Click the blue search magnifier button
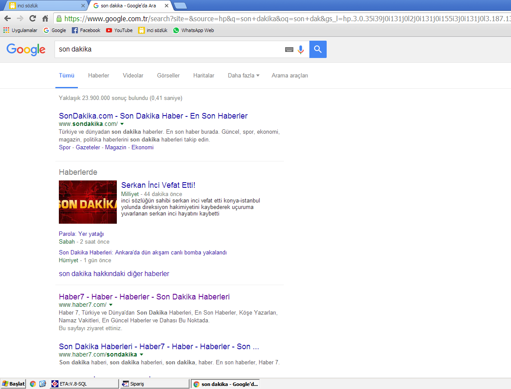 [318, 49]
